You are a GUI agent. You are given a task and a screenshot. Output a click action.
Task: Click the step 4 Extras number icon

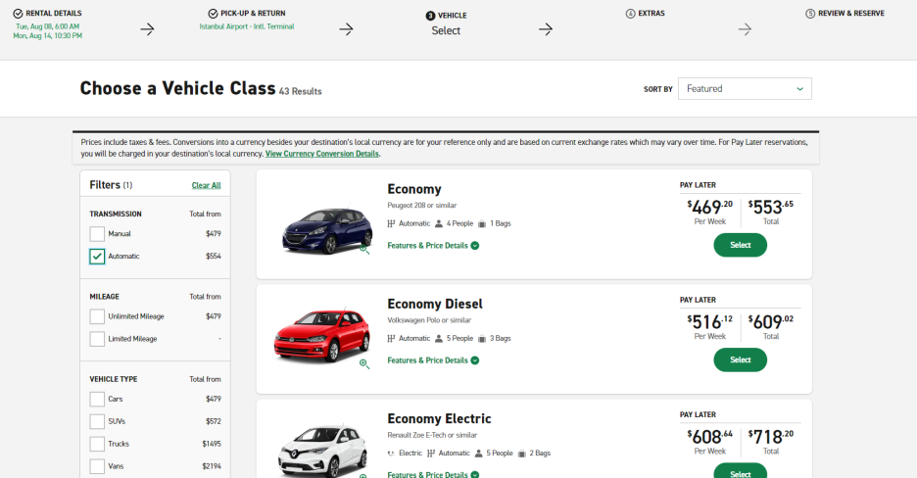tap(631, 14)
